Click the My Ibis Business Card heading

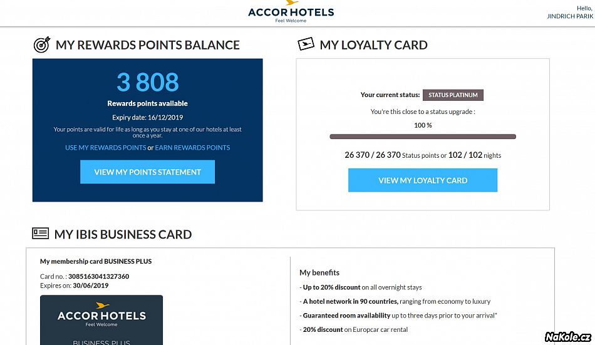[x=123, y=234]
